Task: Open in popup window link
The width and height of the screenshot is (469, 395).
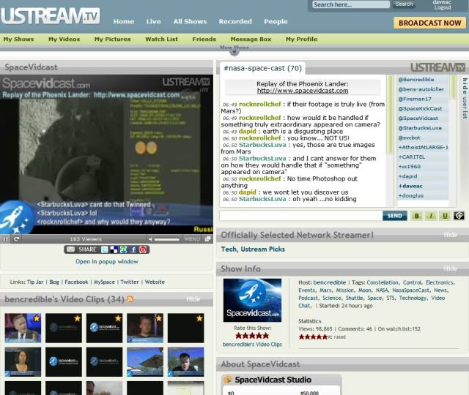Action: coord(107,262)
